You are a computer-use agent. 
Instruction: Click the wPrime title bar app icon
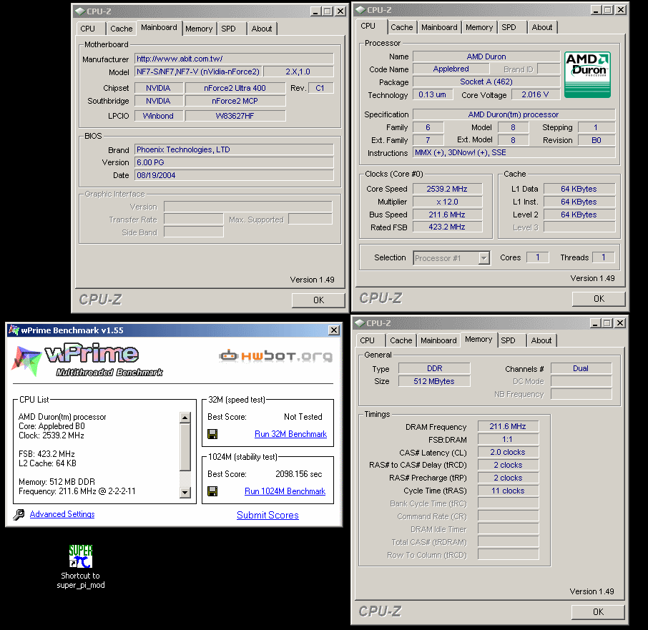tap(14, 330)
